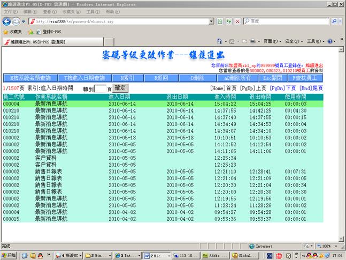Click the Refresh page icon
Viewport: 346px width, 260px height.
[229, 21]
